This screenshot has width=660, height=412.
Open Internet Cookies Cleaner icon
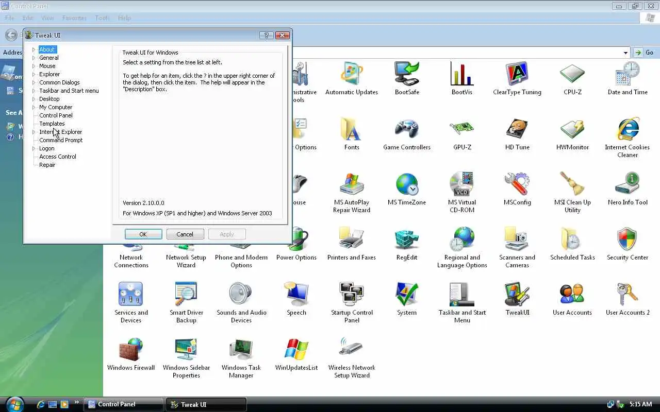tap(628, 129)
